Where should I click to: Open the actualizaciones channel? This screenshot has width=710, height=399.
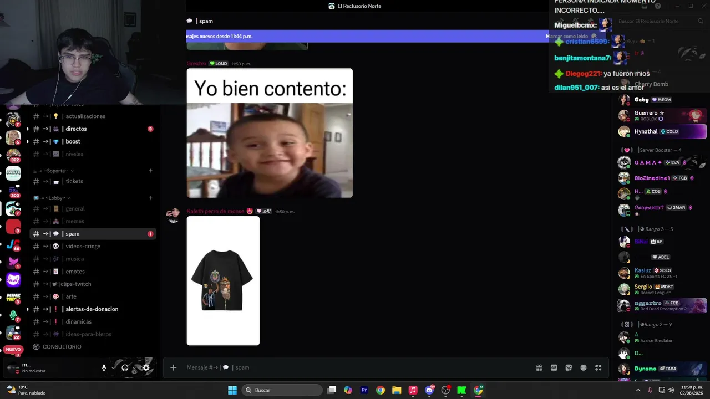[93, 116]
